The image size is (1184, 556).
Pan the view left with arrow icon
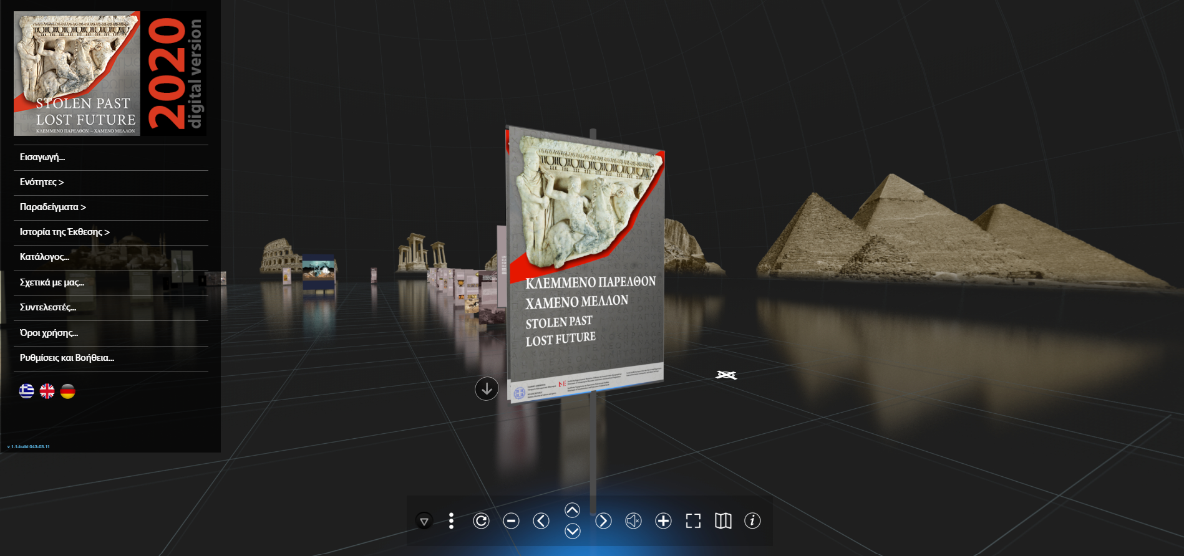tap(541, 520)
